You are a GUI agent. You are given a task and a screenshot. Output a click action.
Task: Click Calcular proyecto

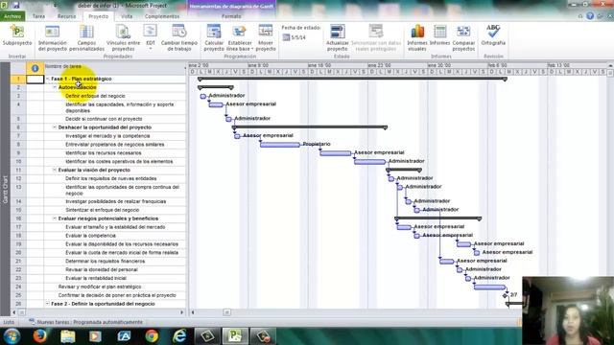214,38
